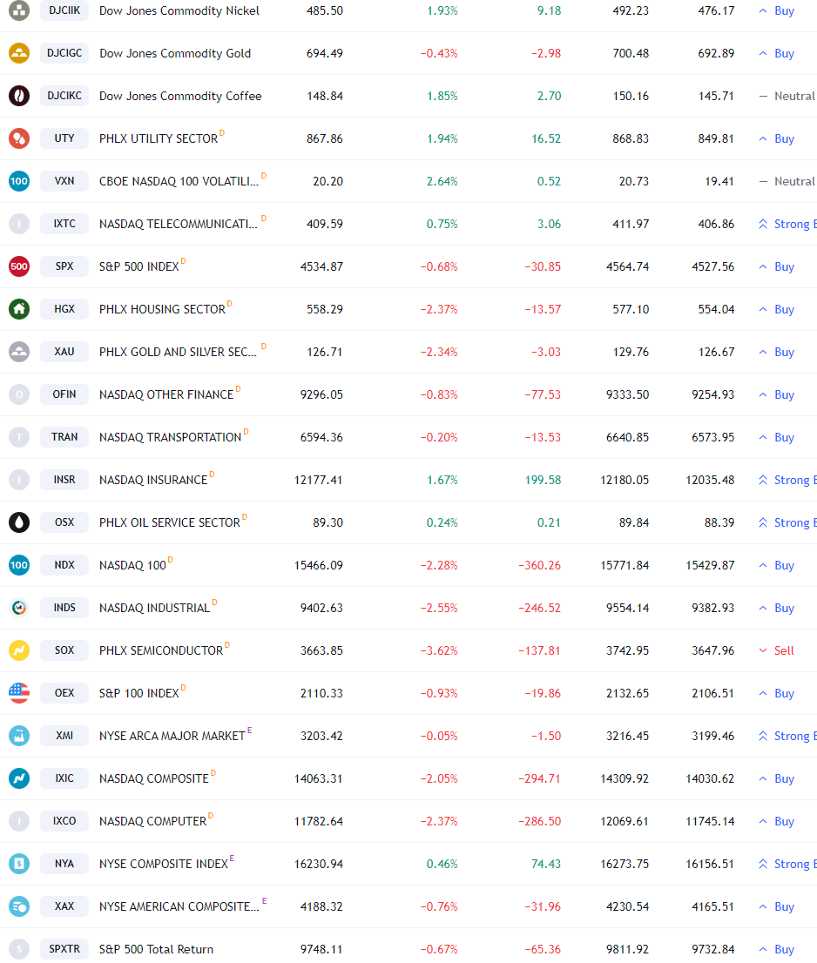Image resolution: width=817 pixels, height=963 pixels.
Task: Click the price 4534.87 in SPX row
Action: [x=321, y=266]
